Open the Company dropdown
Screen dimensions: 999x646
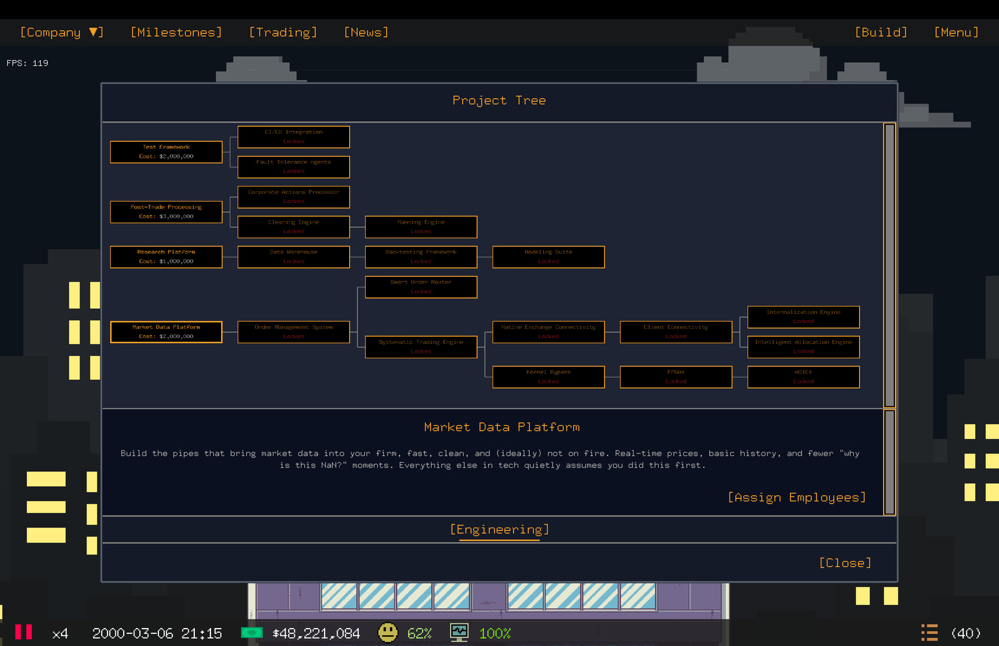pyautogui.click(x=62, y=32)
